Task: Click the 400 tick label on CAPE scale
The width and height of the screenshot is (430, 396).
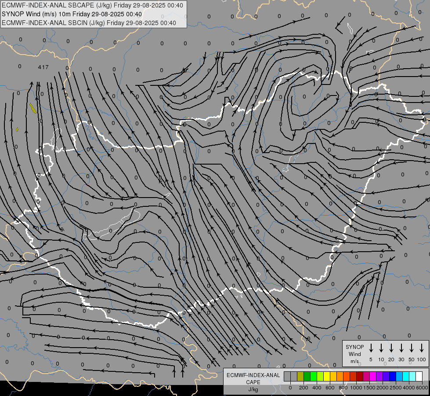Action: [x=317, y=388]
